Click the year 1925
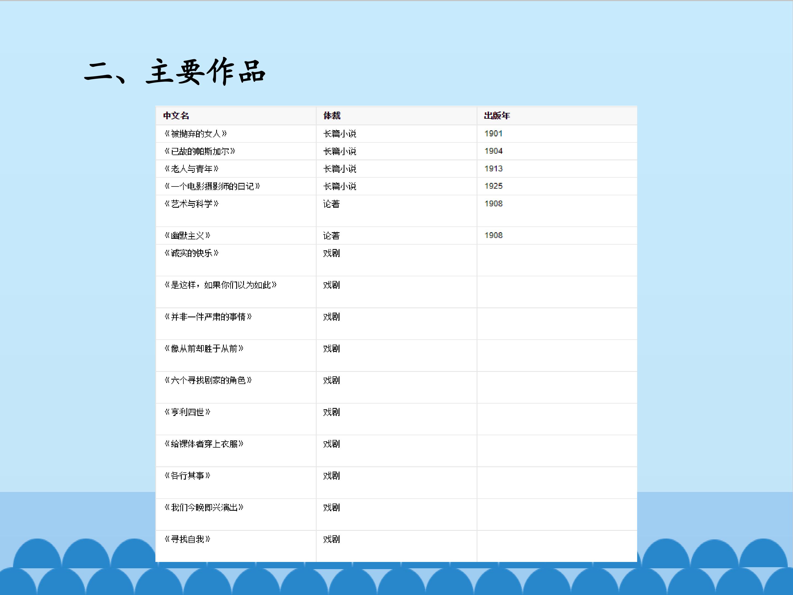 tap(493, 186)
